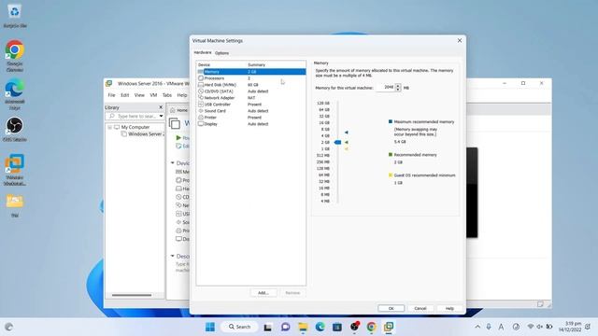Select the Memory device icon in settings list
This screenshot has height=336, width=598.
[201, 72]
